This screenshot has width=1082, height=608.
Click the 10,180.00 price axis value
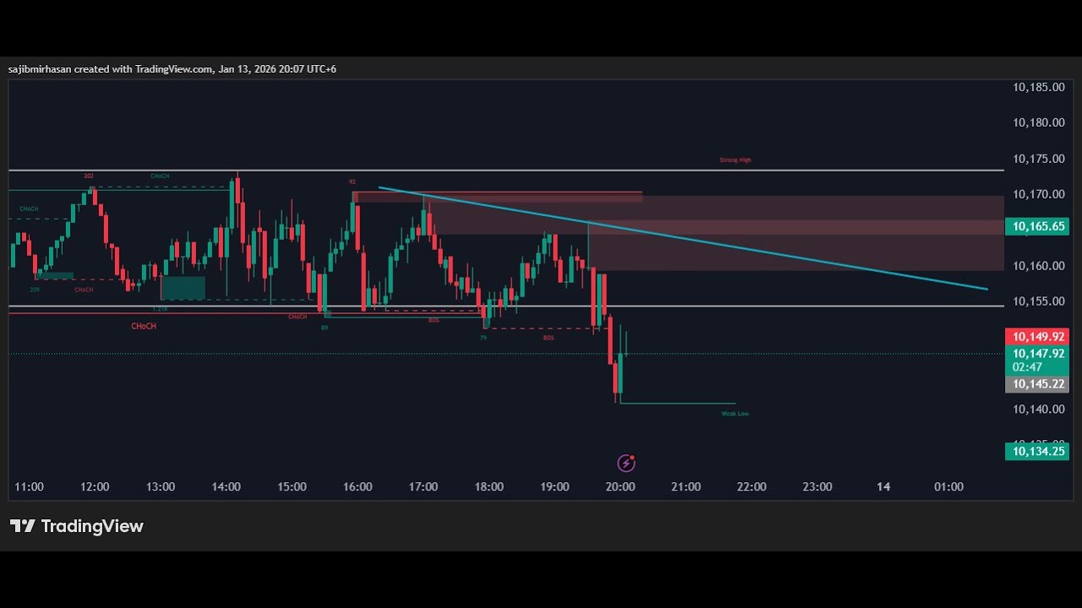(1038, 122)
